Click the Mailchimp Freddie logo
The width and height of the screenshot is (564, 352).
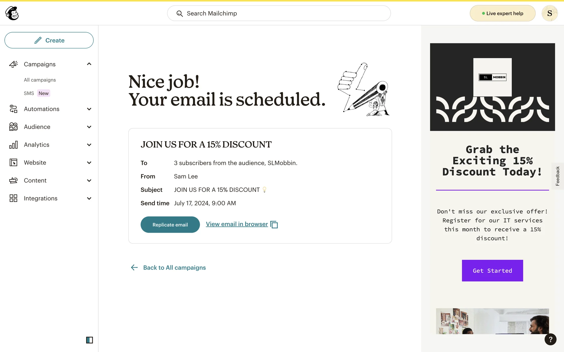tap(12, 13)
